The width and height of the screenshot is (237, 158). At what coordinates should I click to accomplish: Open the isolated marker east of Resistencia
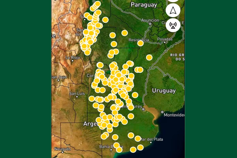pos(149,57)
